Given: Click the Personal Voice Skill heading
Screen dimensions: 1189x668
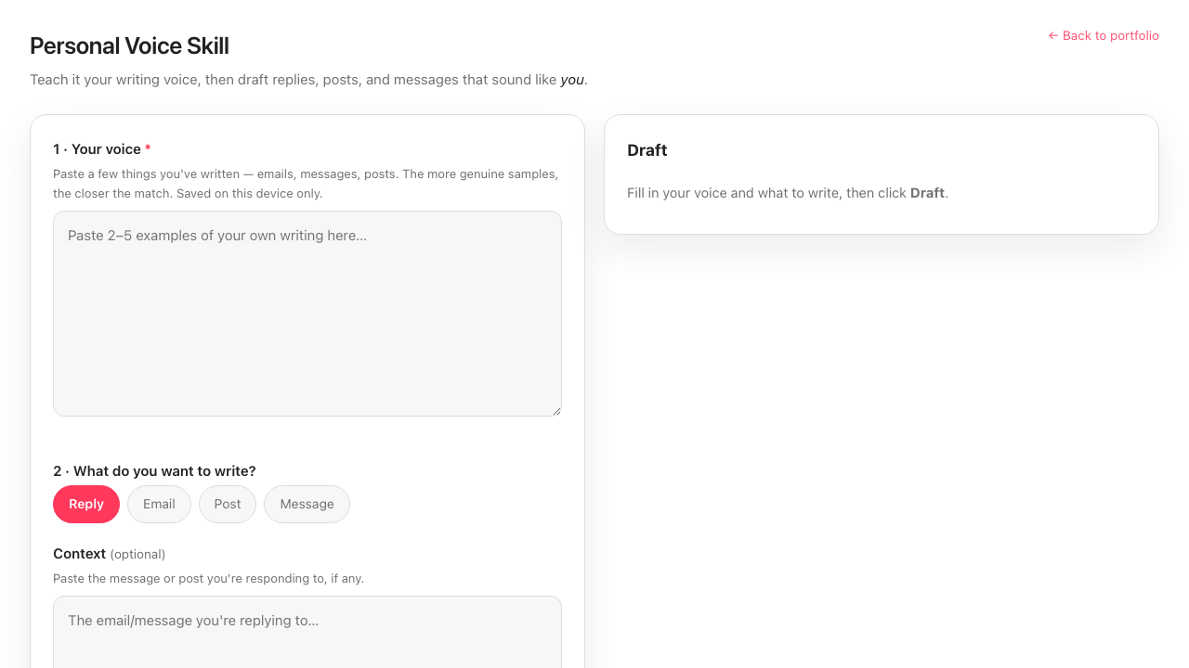Looking at the screenshot, I should (129, 45).
